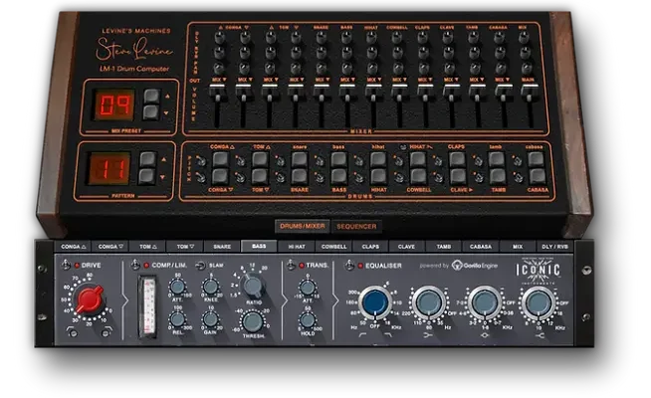
Task: Click the red Drive knob
Action: [x=89, y=299]
